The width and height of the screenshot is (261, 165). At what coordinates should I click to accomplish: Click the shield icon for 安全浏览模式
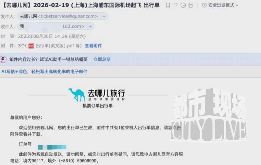tap(204, 5)
